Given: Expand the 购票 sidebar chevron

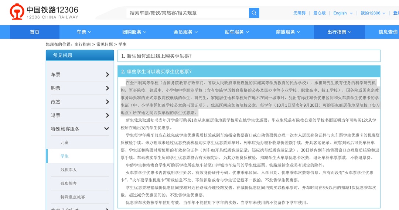Looking at the screenshot, I should coord(108,88).
